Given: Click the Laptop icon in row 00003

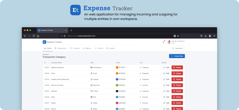Looking at the screenshot, I should click(91, 79).
